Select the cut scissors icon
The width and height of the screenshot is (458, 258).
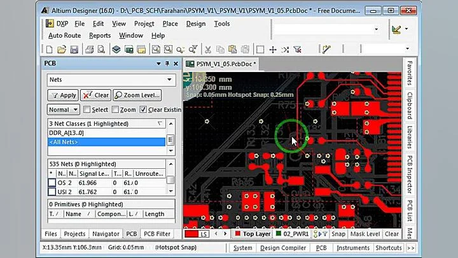tap(207, 50)
